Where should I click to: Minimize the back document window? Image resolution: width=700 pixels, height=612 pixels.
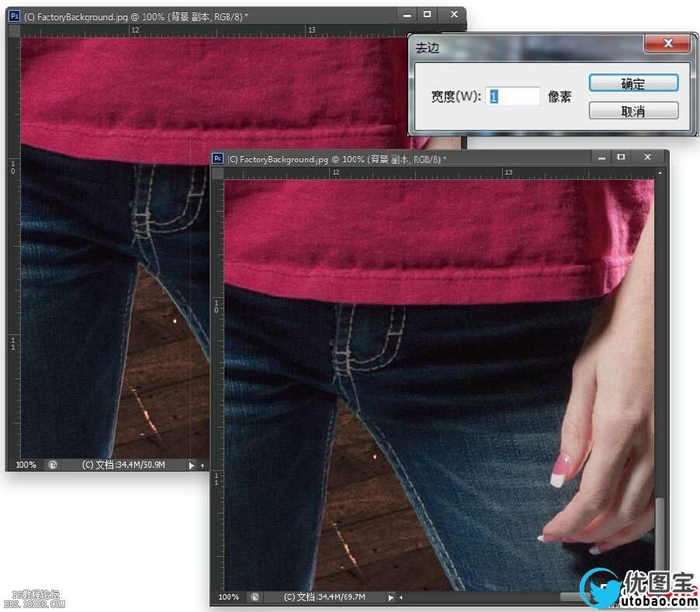click(407, 16)
